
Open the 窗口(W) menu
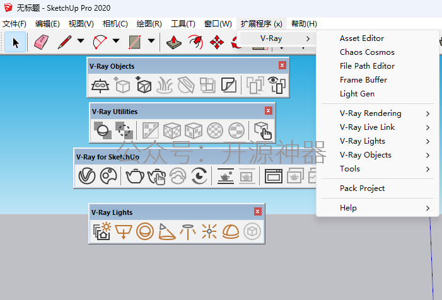218,24
